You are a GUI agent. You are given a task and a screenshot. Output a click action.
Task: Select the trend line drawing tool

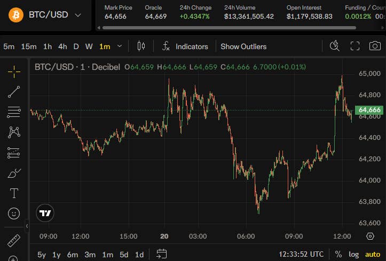14,92
